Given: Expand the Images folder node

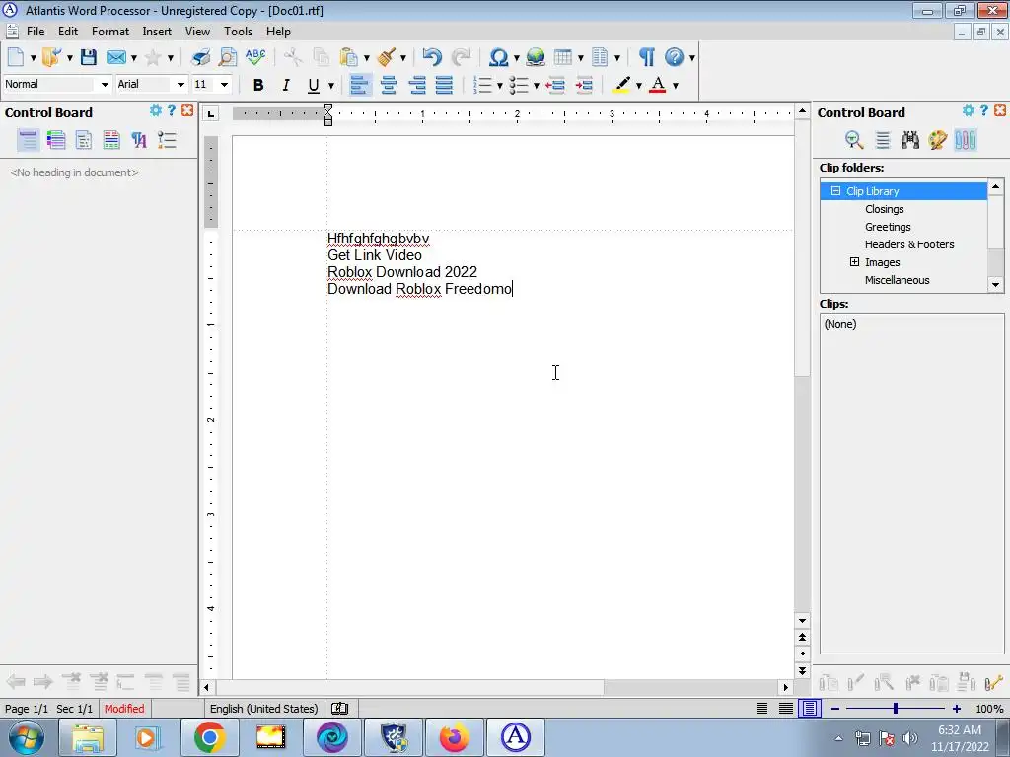Looking at the screenshot, I should 854,262.
